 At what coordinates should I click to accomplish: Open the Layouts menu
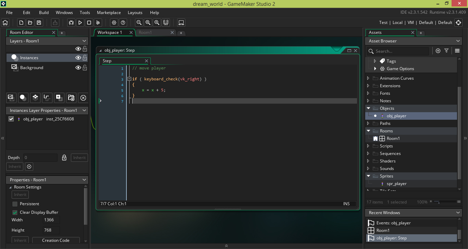(x=135, y=13)
